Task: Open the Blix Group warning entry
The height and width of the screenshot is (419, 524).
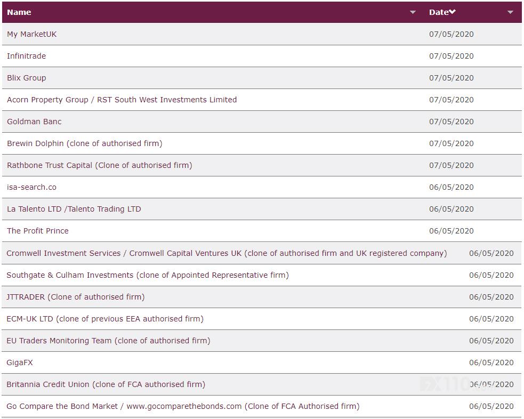Action: [x=27, y=78]
